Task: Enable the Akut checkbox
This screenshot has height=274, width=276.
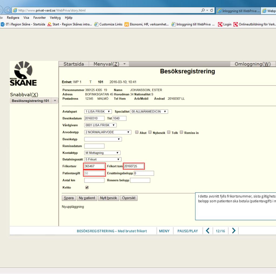Action: point(137,132)
